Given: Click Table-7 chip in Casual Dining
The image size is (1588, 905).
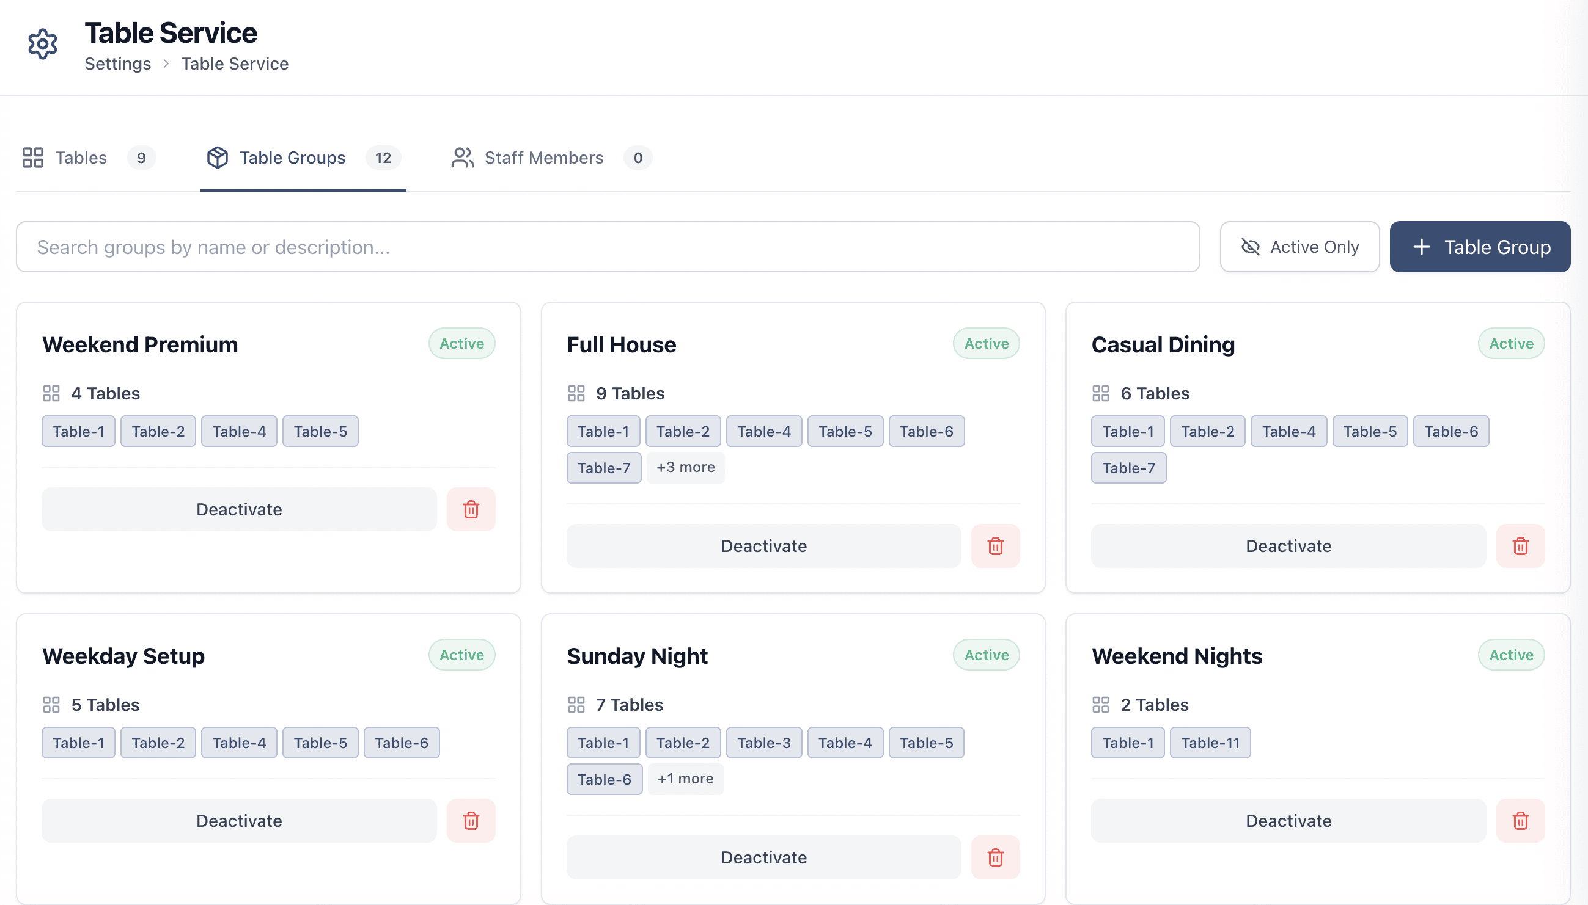Looking at the screenshot, I should (1128, 468).
